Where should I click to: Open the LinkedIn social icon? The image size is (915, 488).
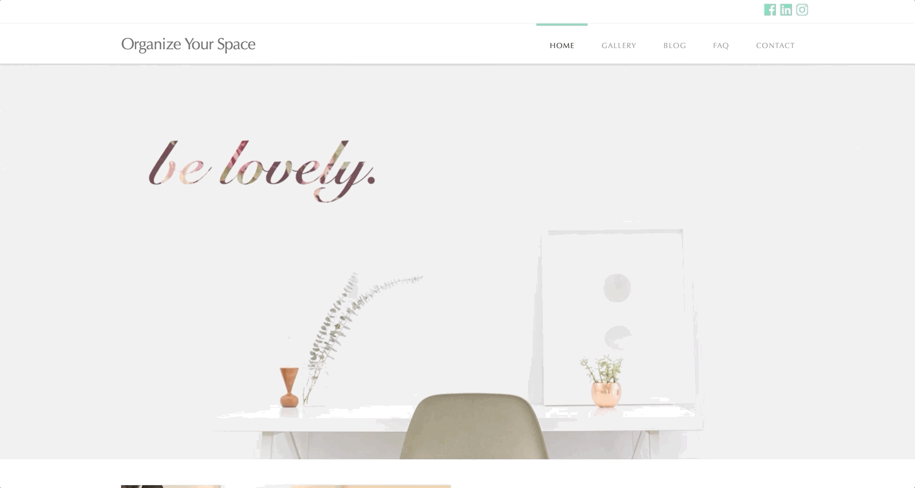click(786, 10)
